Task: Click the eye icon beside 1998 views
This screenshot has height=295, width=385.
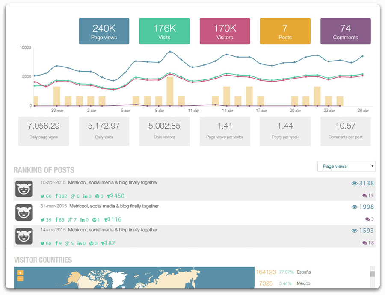Action: coord(354,207)
